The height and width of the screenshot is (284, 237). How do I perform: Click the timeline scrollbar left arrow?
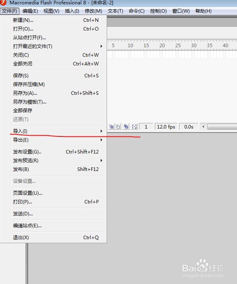203,127
